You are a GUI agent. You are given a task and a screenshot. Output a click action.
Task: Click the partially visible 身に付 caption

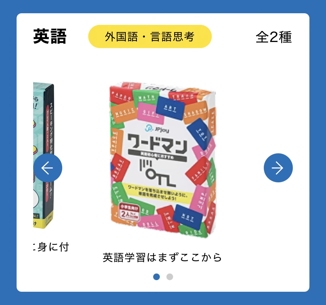(51, 247)
